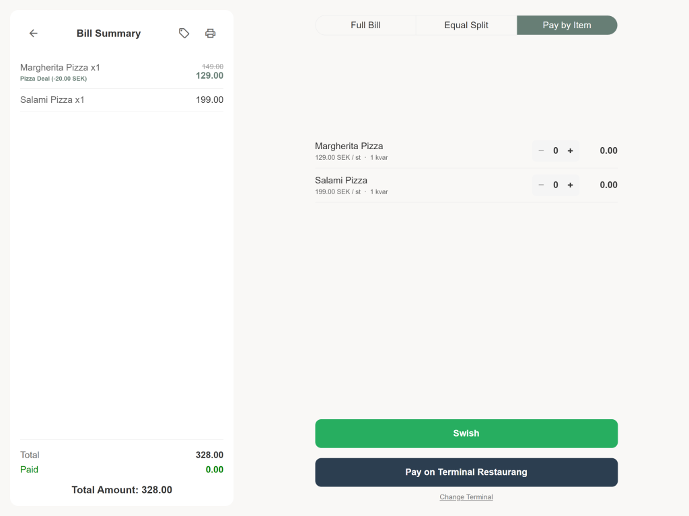The height and width of the screenshot is (516, 689).
Task: Click Margherita Pizza name in pay list
Action: point(349,146)
